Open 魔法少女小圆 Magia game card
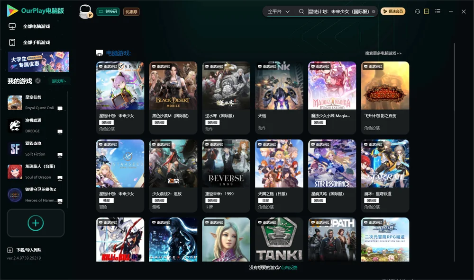This screenshot has height=280, width=474. [332, 98]
